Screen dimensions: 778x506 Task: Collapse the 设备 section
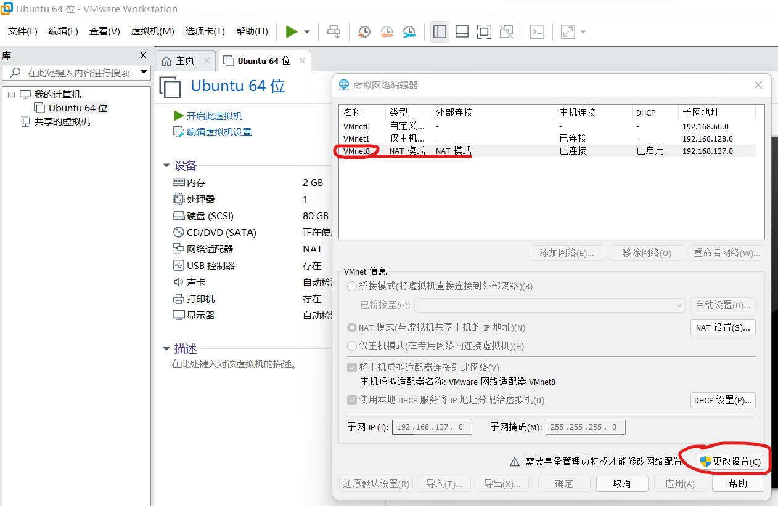click(x=166, y=165)
